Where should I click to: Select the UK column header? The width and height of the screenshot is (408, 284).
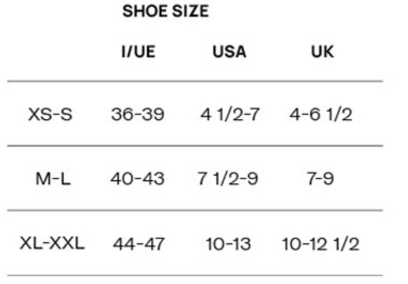[322, 51]
